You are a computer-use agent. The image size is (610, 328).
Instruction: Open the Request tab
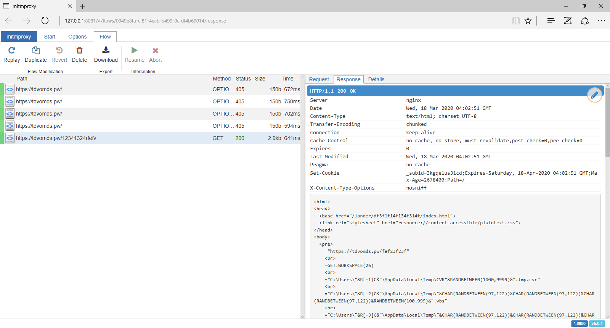pyautogui.click(x=319, y=79)
